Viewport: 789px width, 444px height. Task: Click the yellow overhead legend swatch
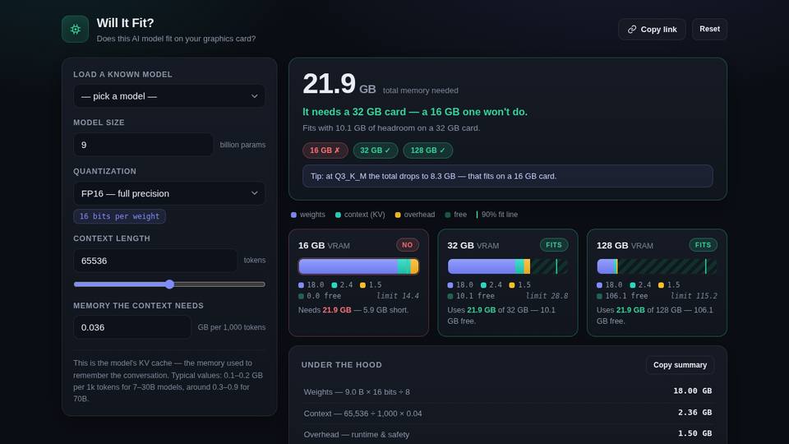398,215
